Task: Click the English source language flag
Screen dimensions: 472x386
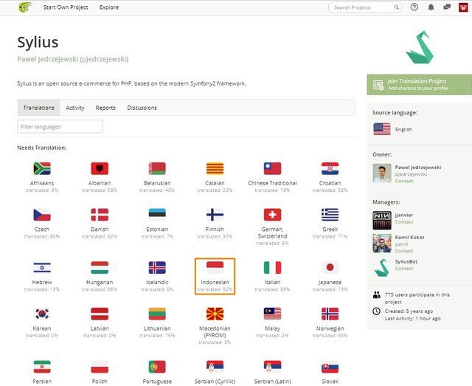Action: point(382,129)
